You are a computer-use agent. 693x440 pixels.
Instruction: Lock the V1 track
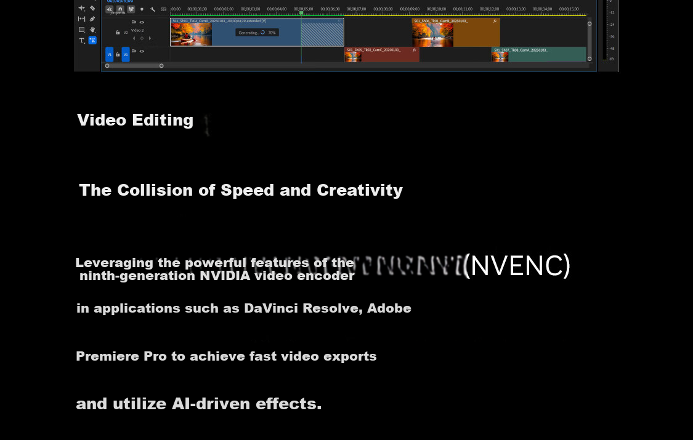click(x=118, y=54)
